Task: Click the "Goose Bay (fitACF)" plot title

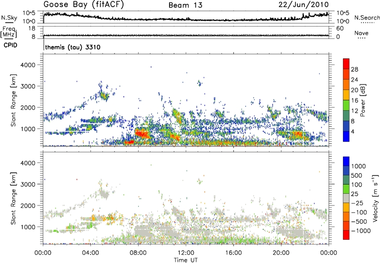Action: click(x=84, y=4)
